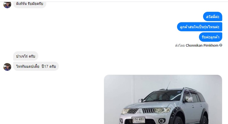Screen dimensions: 228x124
Task: Select the "ลูกค้าสนใจเป็นรุ่นไหนค่ะ" message bubble
Action: point(200,27)
